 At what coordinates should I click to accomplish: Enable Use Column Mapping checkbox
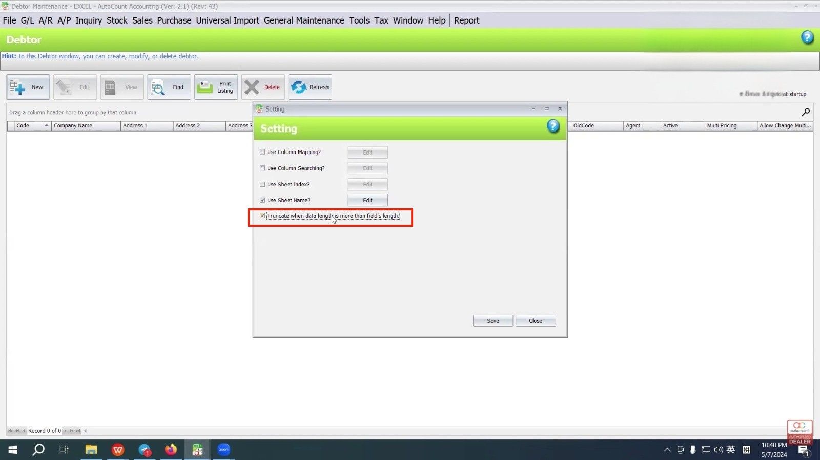pos(262,152)
